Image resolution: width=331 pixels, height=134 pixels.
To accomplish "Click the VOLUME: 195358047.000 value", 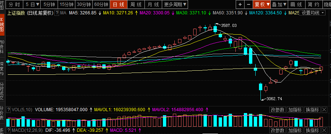I will (x=61, y=110).
